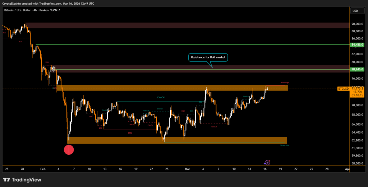Select the Resistance for Bull market callout
Image resolution: width=368 pixels, height=187 pixels.
[x=208, y=57]
